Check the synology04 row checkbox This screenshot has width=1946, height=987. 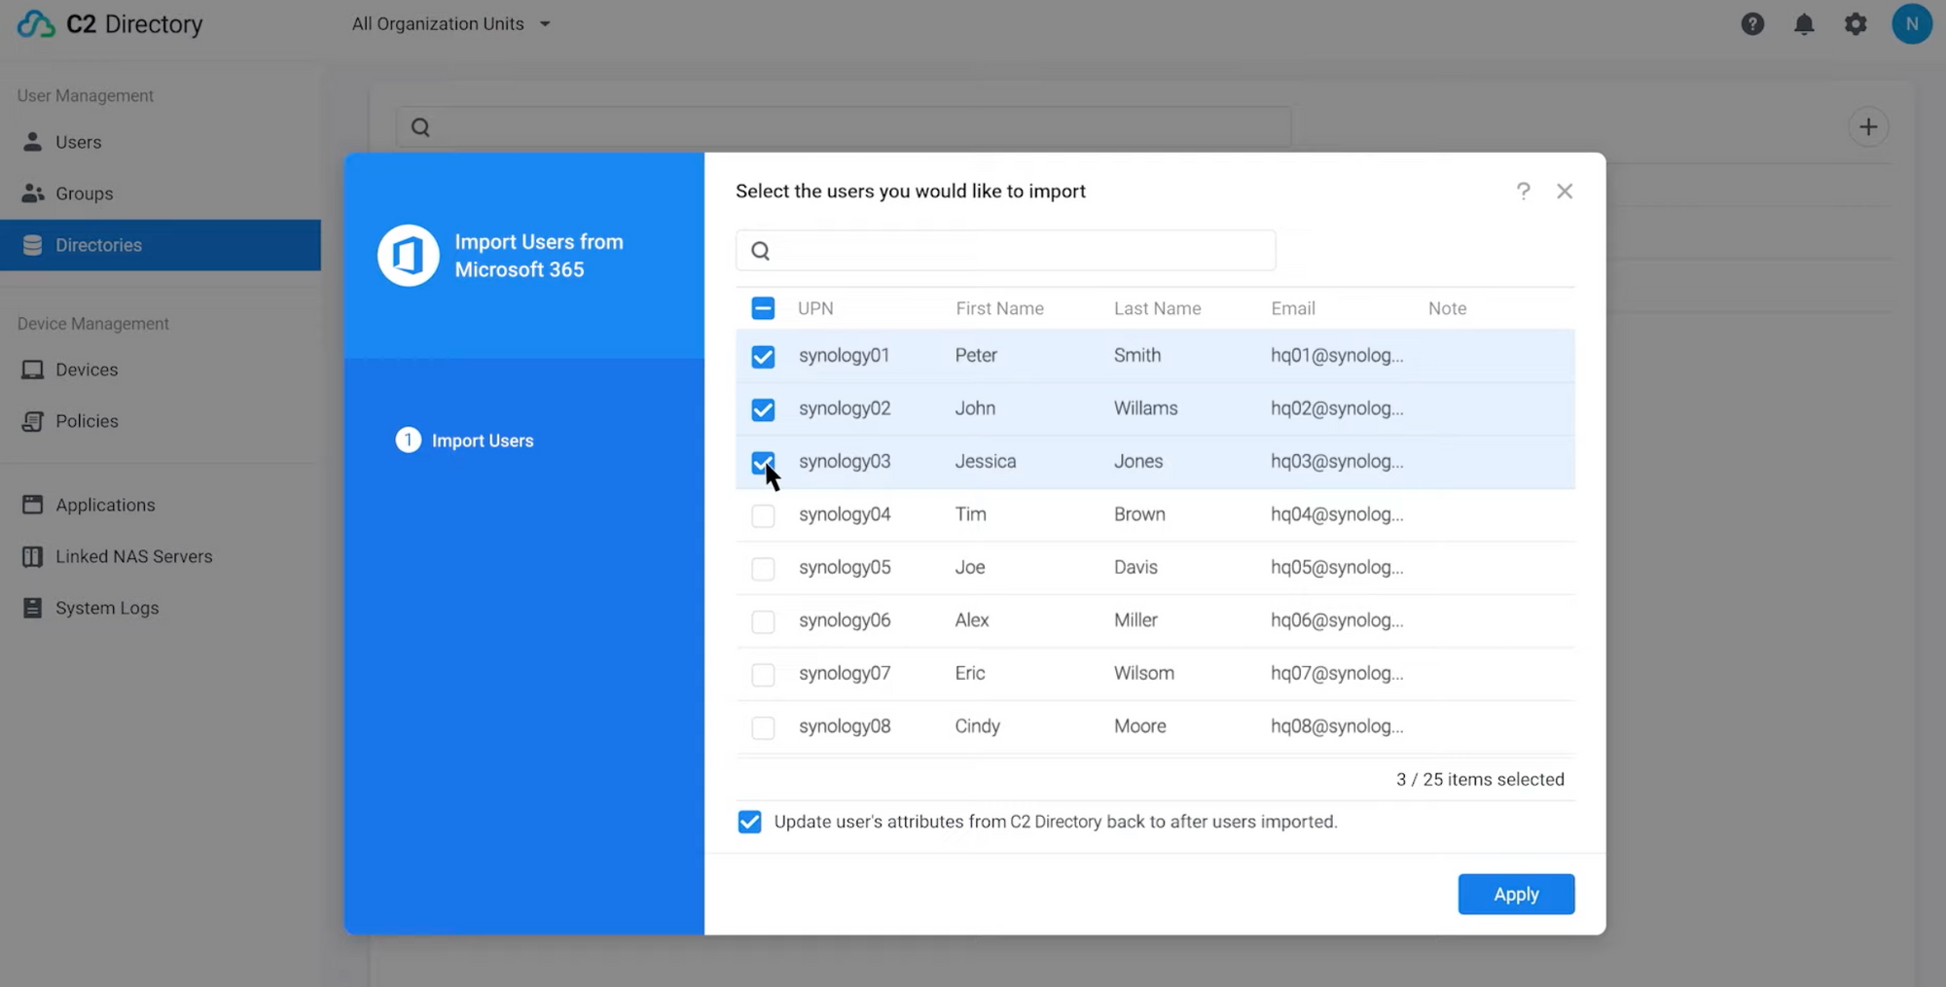point(763,515)
